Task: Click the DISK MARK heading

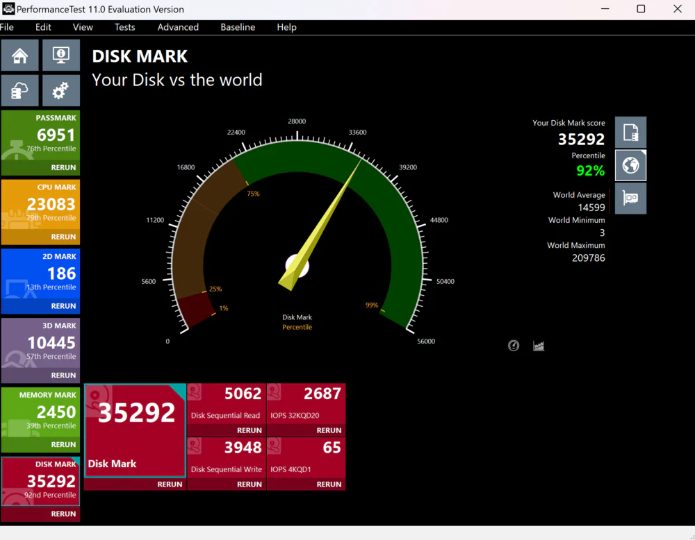Action: click(140, 56)
